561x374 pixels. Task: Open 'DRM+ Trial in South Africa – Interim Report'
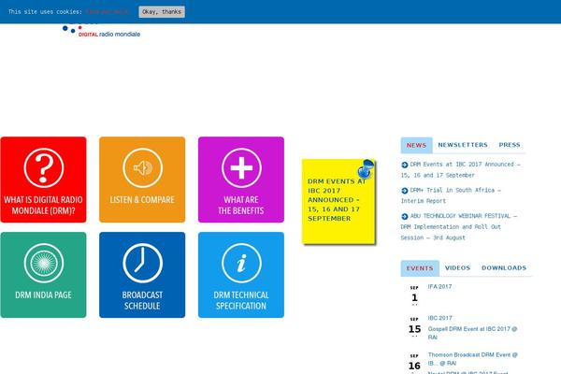(452, 195)
